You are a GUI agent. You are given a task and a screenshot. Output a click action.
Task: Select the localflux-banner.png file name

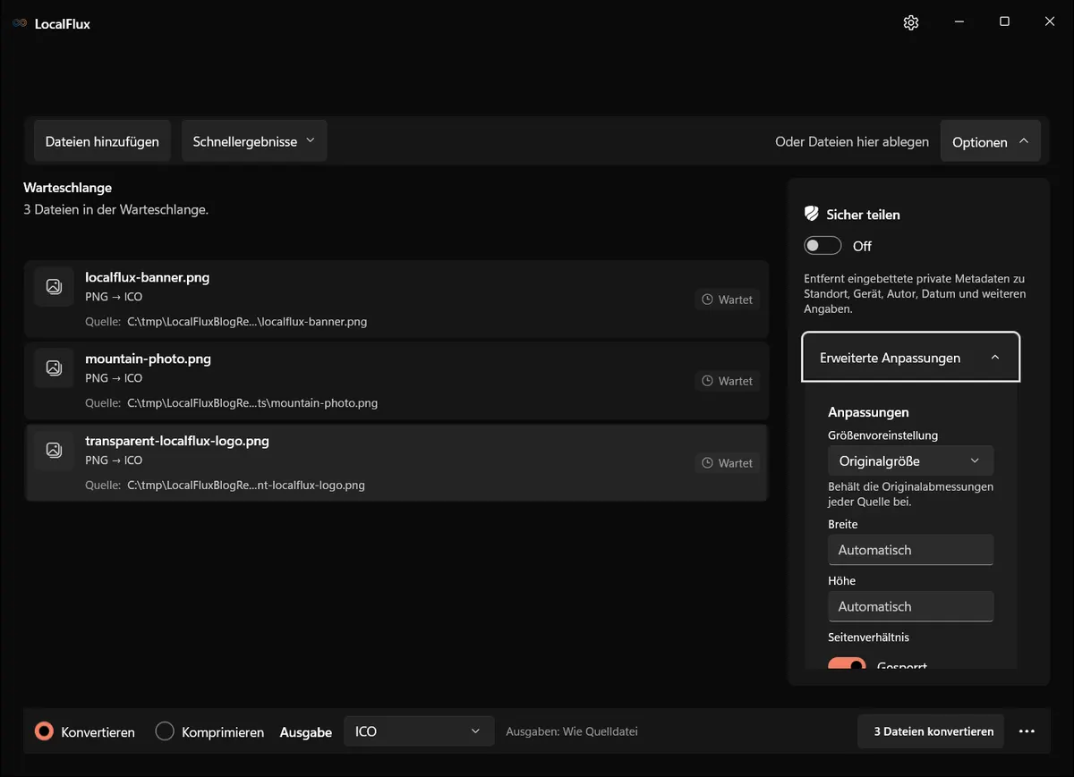[x=148, y=277]
